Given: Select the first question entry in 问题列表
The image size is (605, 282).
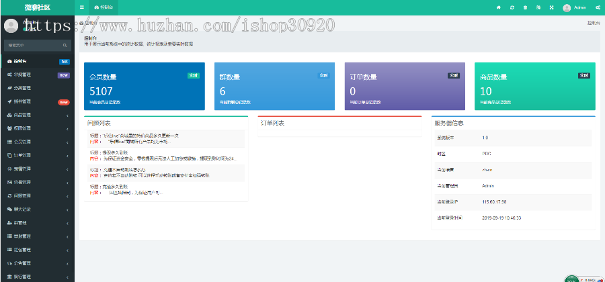Looking at the screenshot, I should click(x=166, y=139).
